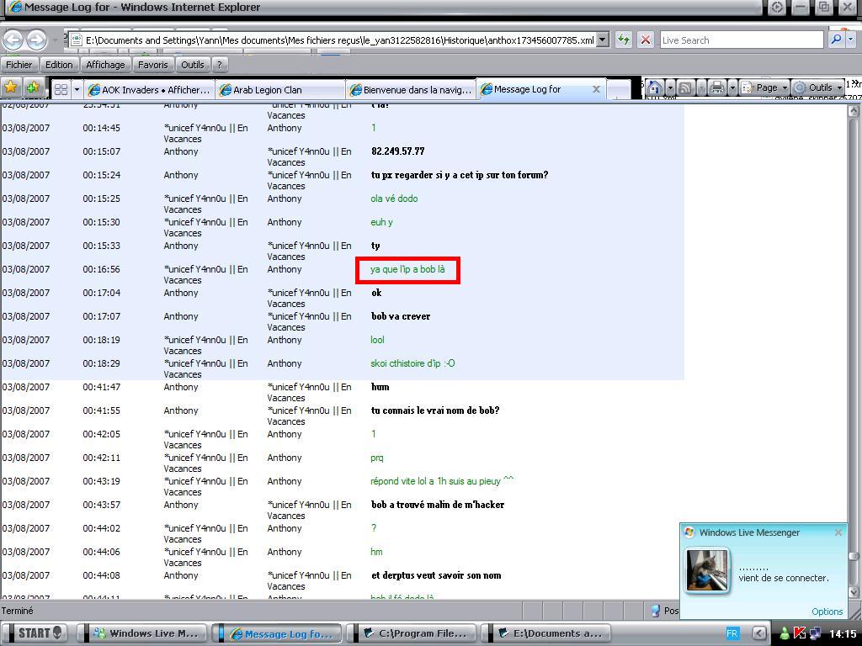Click Options link in Messenger popup

click(x=827, y=612)
